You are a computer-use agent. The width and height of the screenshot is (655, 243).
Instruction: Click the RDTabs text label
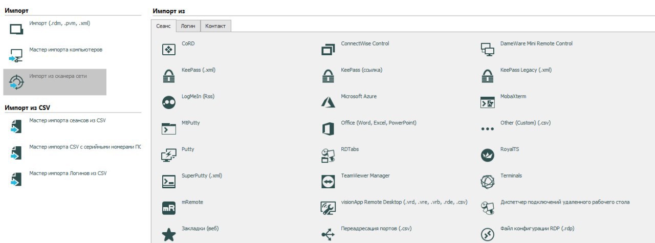pos(350,149)
